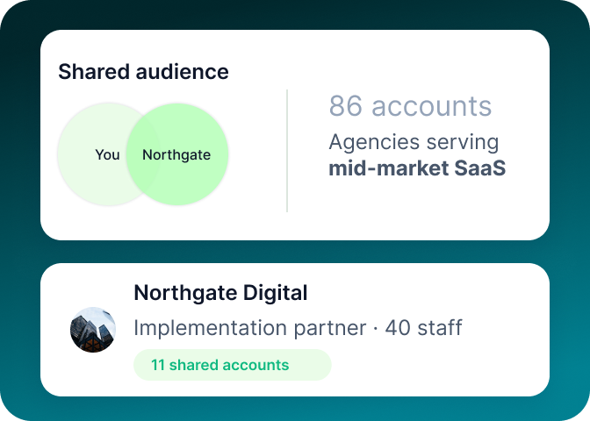590x421 pixels.
Task: Click the '11 shared accounts' badge
Action: click(x=232, y=365)
